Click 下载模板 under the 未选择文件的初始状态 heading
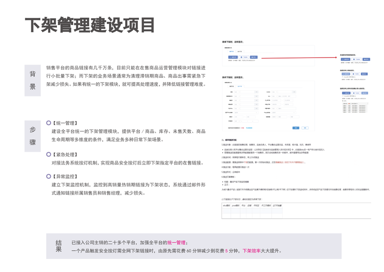This screenshot has width=384, height=272. [356, 59]
